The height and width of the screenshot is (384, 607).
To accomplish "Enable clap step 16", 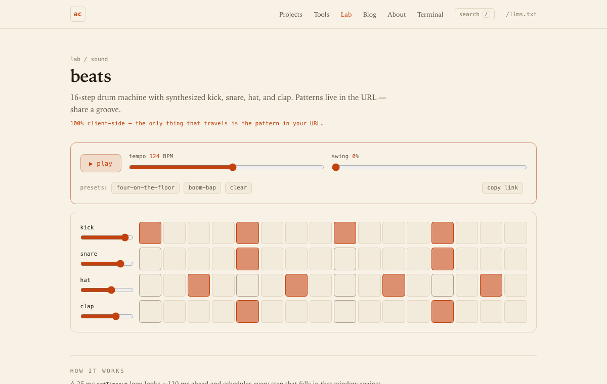I will pyautogui.click(x=515, y=311).
